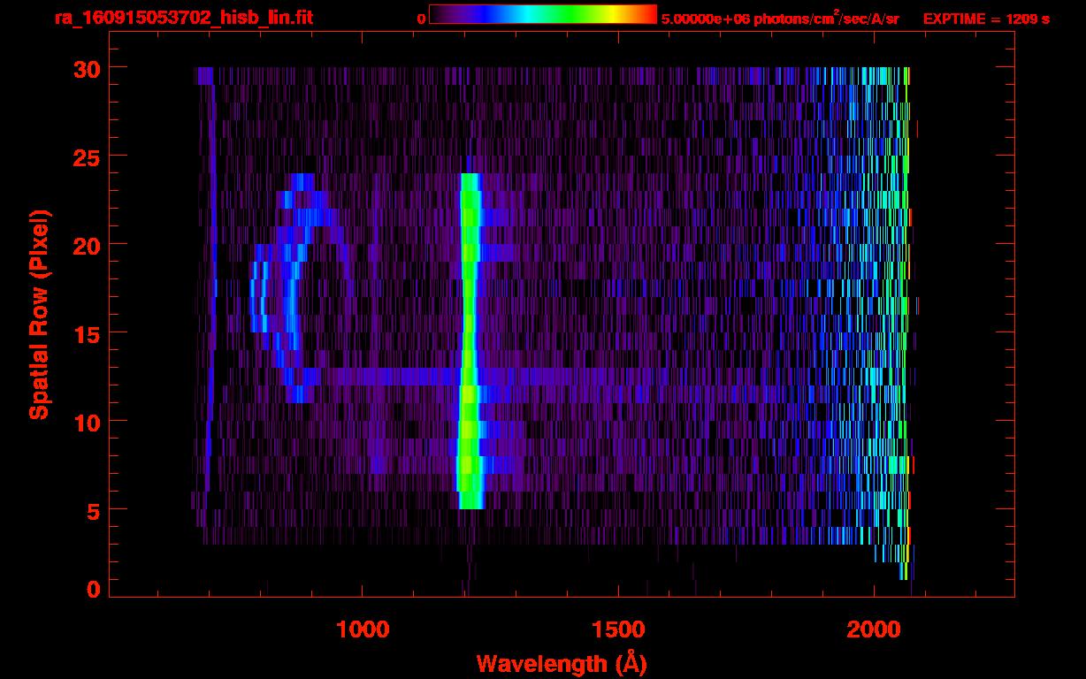Click the Spatial Row (Pixel) axis title
This screenshot has width=1086, height=679.
39,314
